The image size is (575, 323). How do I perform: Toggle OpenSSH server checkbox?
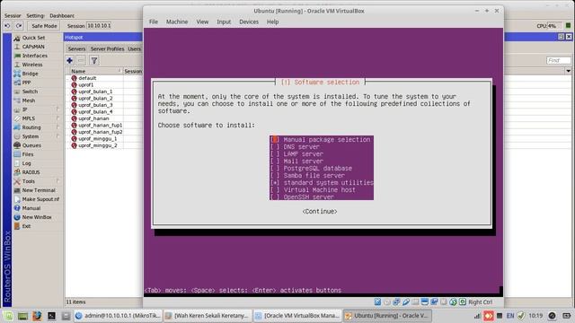click(x=275, y=197)
